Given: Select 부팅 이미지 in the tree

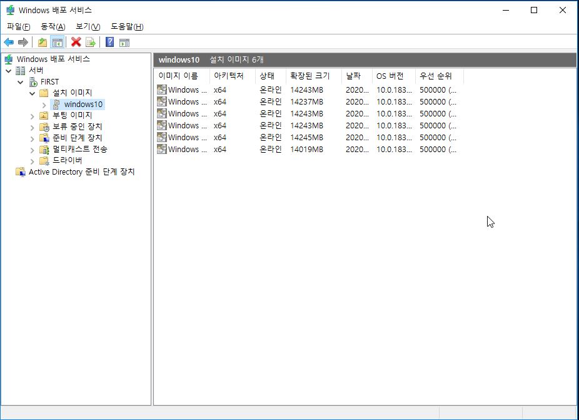Looking at the screenshot, I should tap(72, 115).
